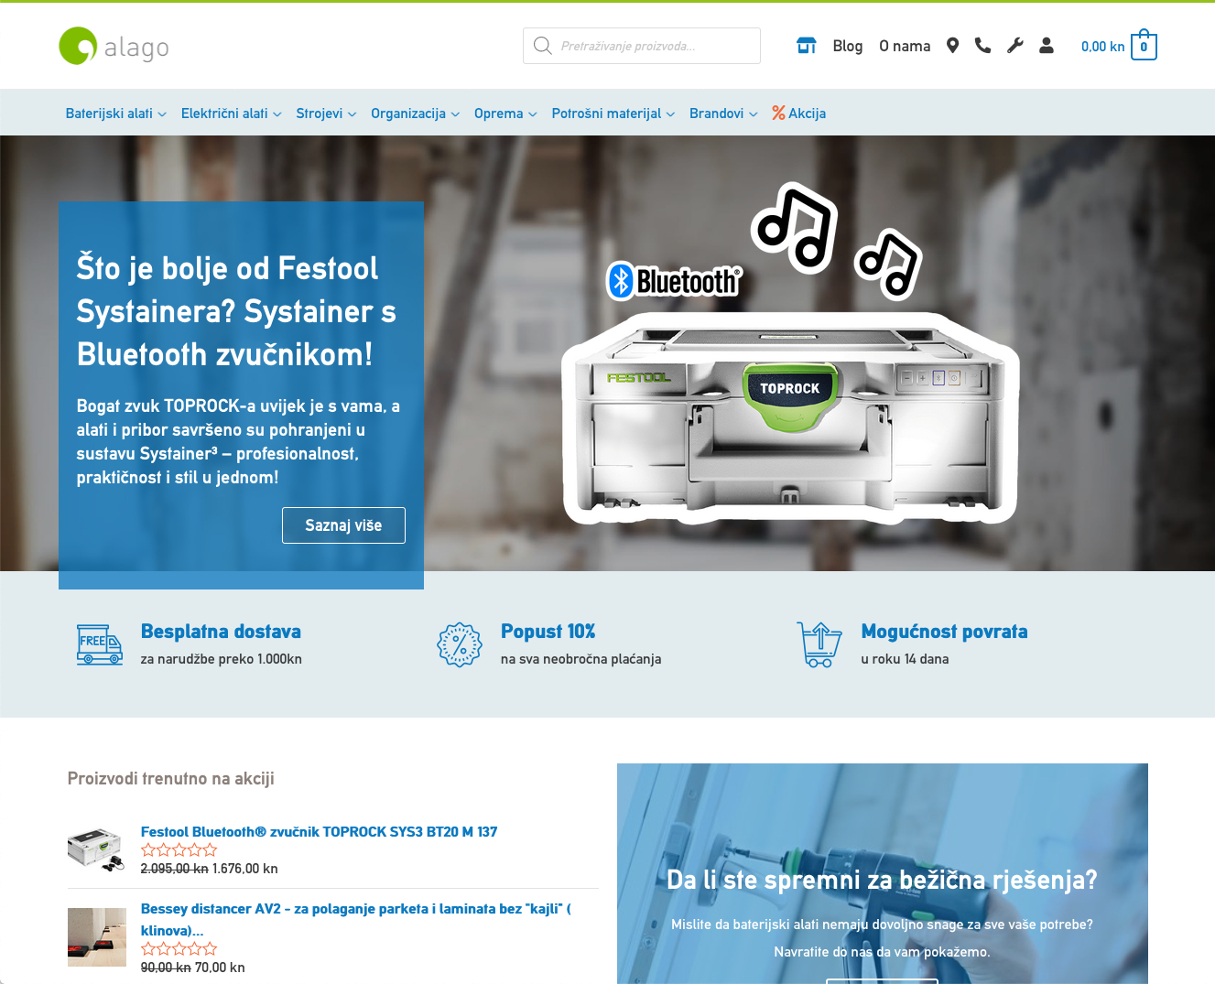Click 'za narudžbe preko 1.000kn' text
The height and width of the screenshot is (984, 1215).
pyautogui.click(x=221, y=659)
